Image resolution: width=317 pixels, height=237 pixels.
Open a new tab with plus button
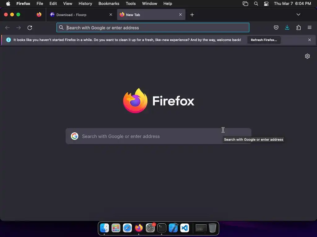click(192, 15)
